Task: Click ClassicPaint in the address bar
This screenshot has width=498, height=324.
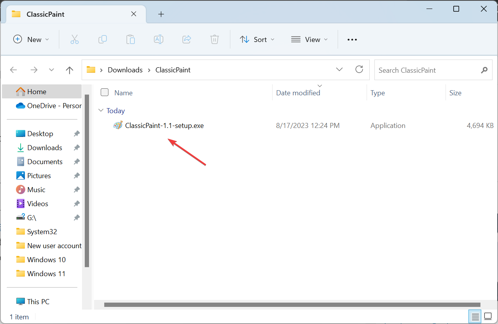Action: click(x=173, y=70)
